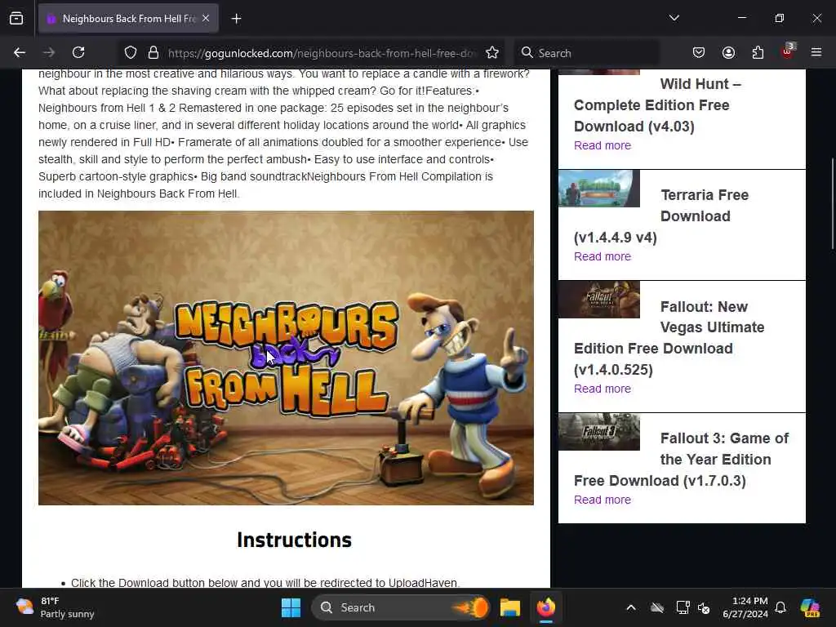Viewport: 836px width, 627px height.
Task: Open the Copilot preview taskbar icon
Action: click(810, 607)
